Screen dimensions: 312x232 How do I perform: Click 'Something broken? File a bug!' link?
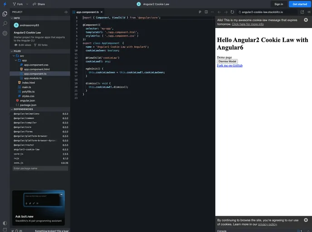pyautogui.click(x=52, y=231)
